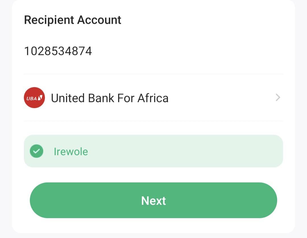Tap the white tick inside the green circle
The image size is (307, 238).
coord(36,151)
